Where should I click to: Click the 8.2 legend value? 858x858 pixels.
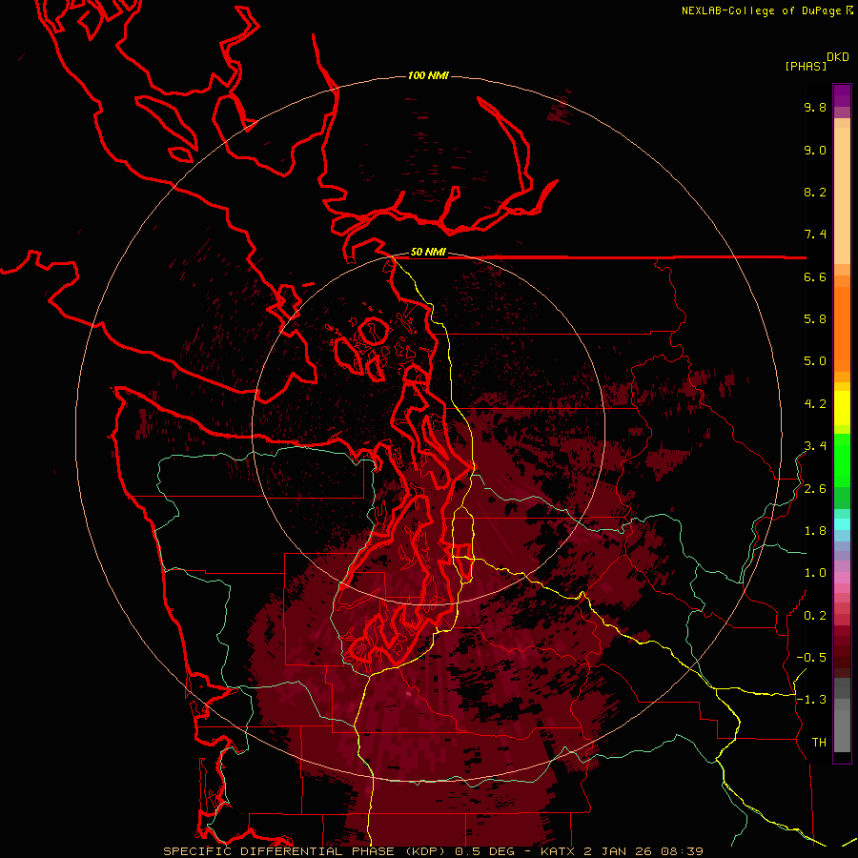(x=815, y=192)
